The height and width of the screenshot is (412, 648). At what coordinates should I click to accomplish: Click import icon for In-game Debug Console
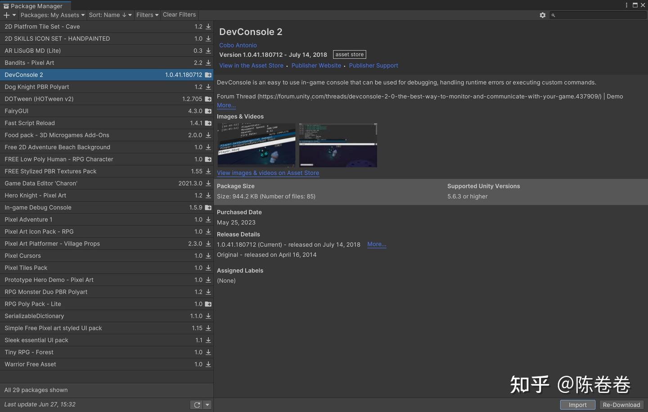pos(208,208)
